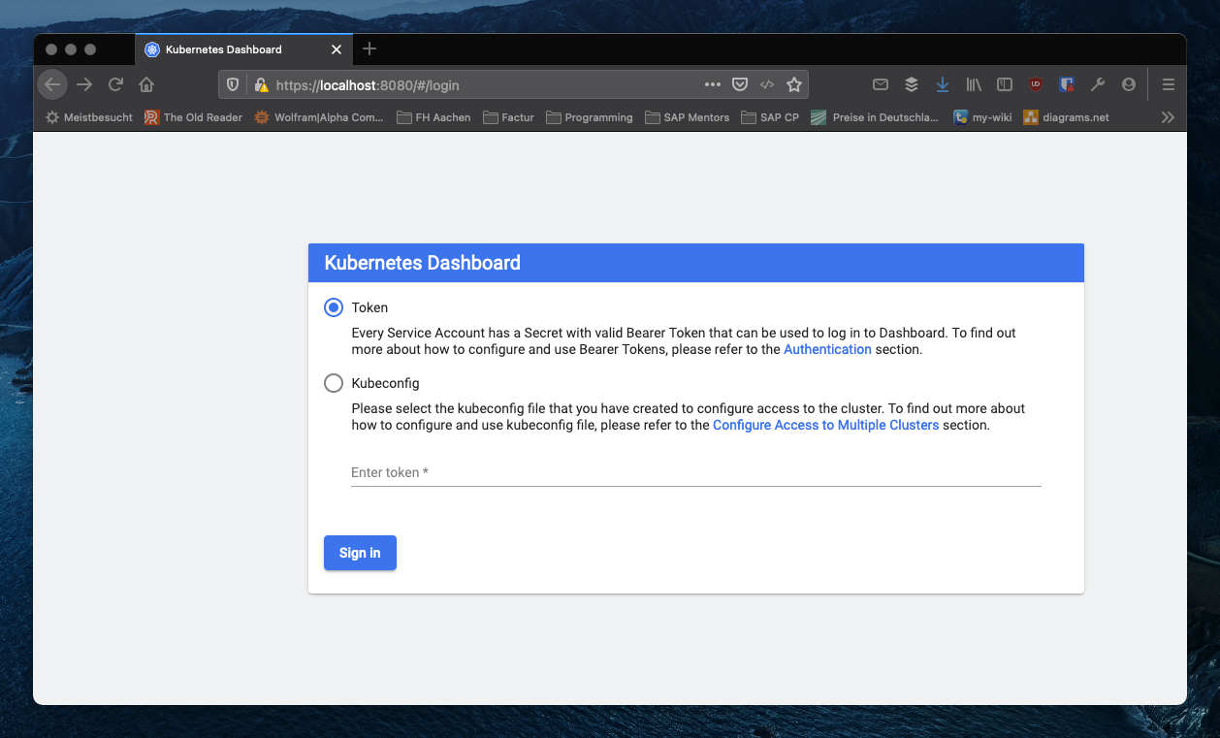This screenshot has width=1220, height=738.
Task: Open a new tab with plus button
Action: tap(369, 48)
